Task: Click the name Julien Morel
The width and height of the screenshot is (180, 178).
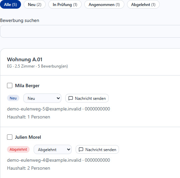Action: 28,137
